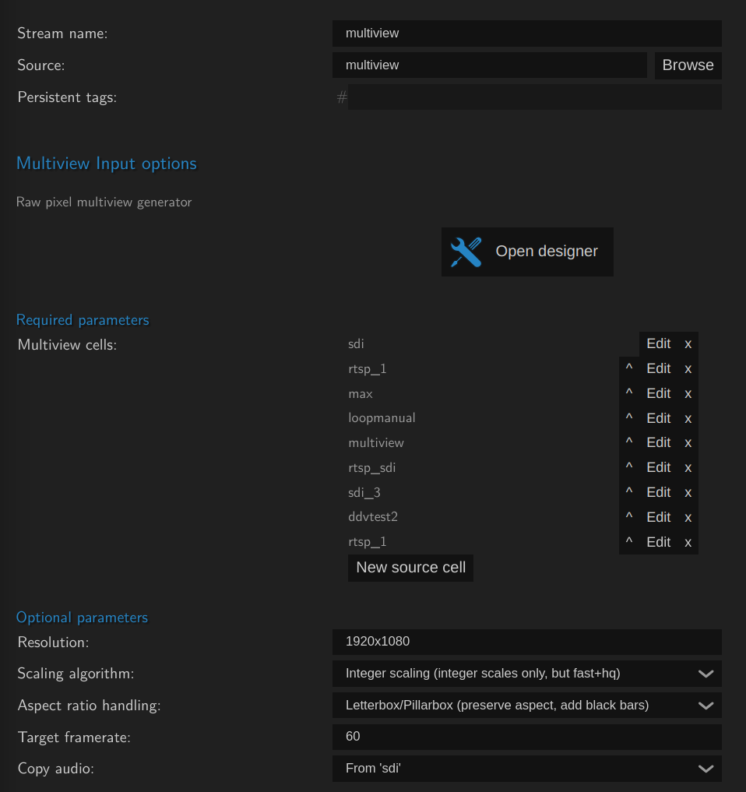Edit the sdi cell

click(658, 344)
